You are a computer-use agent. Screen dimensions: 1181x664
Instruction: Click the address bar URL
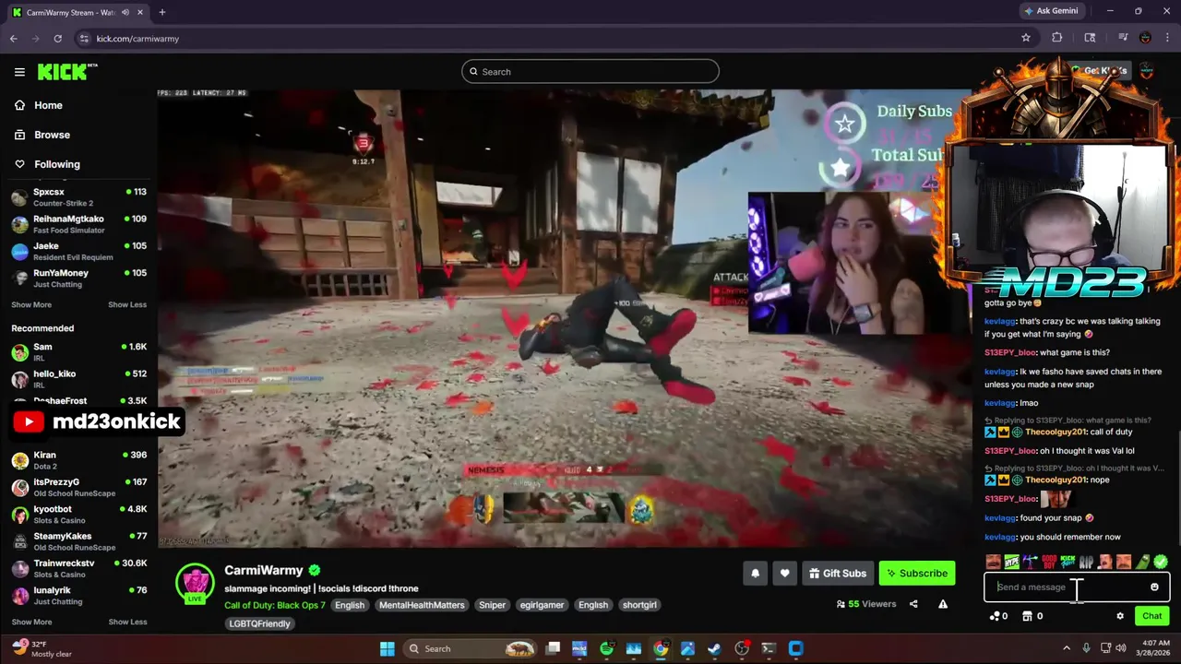click(x=137, y=39)
